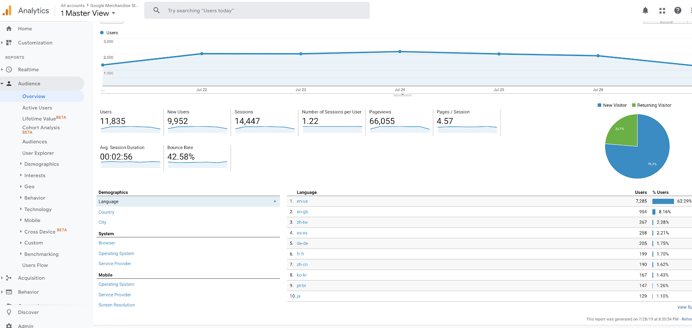This screenshot has height=328, width=692.
Task: Click the Analytics logo icon
Action: [7, 10]
